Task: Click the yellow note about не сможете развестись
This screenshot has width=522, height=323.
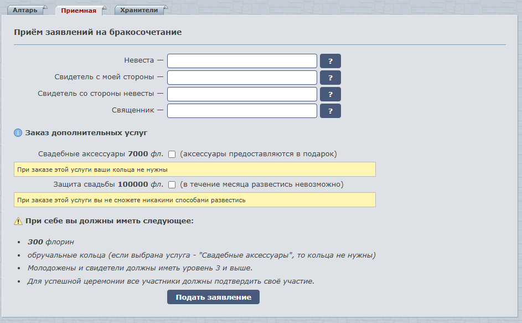Action: tap(194, 200)
